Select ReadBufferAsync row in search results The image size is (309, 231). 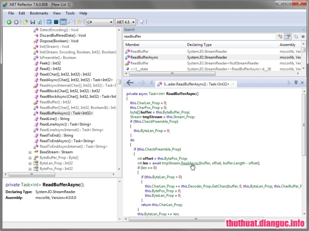pyautogui.click(x=212, y=58)
